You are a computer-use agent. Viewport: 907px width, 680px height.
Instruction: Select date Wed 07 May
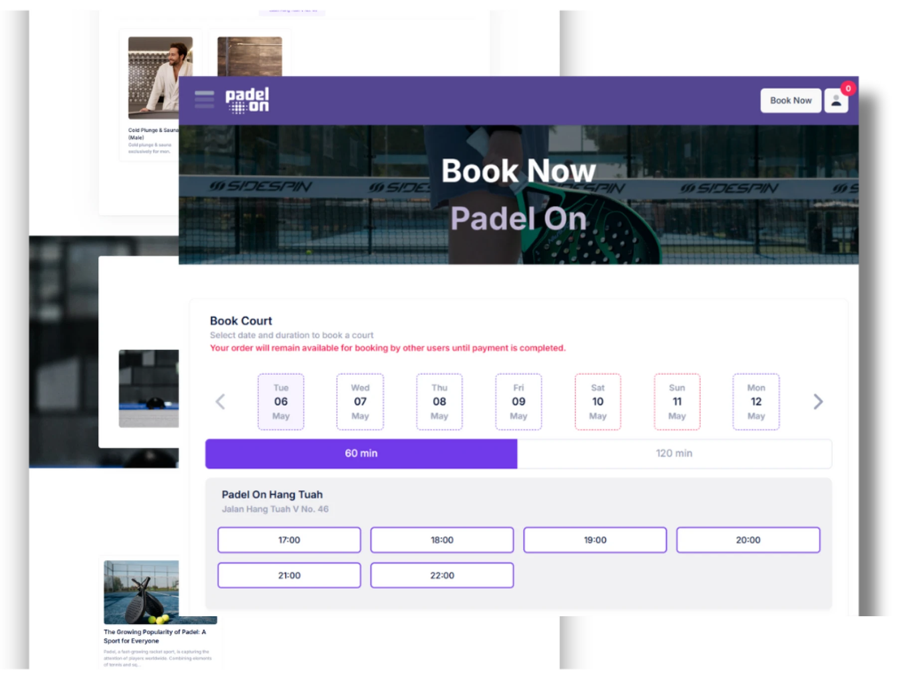(x=360, y=402)
